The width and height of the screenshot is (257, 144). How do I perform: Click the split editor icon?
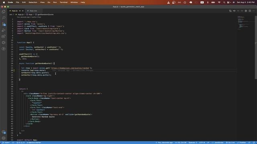250,11
